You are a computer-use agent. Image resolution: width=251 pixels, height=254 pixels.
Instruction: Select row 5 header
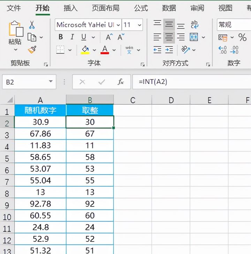coord(7,157)
